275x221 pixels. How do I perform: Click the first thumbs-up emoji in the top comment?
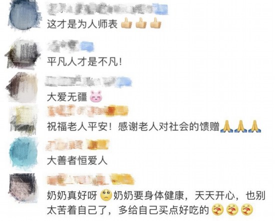pos(126,23)
